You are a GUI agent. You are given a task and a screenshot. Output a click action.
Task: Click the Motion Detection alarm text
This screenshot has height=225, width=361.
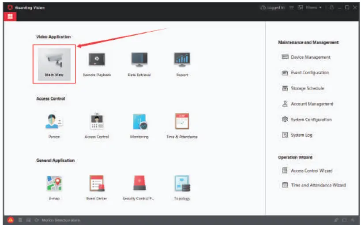tap(61, 220)
